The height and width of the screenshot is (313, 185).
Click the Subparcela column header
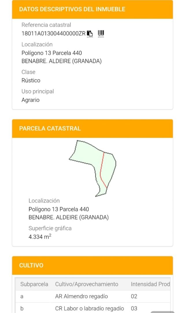(x=34, y=284)
